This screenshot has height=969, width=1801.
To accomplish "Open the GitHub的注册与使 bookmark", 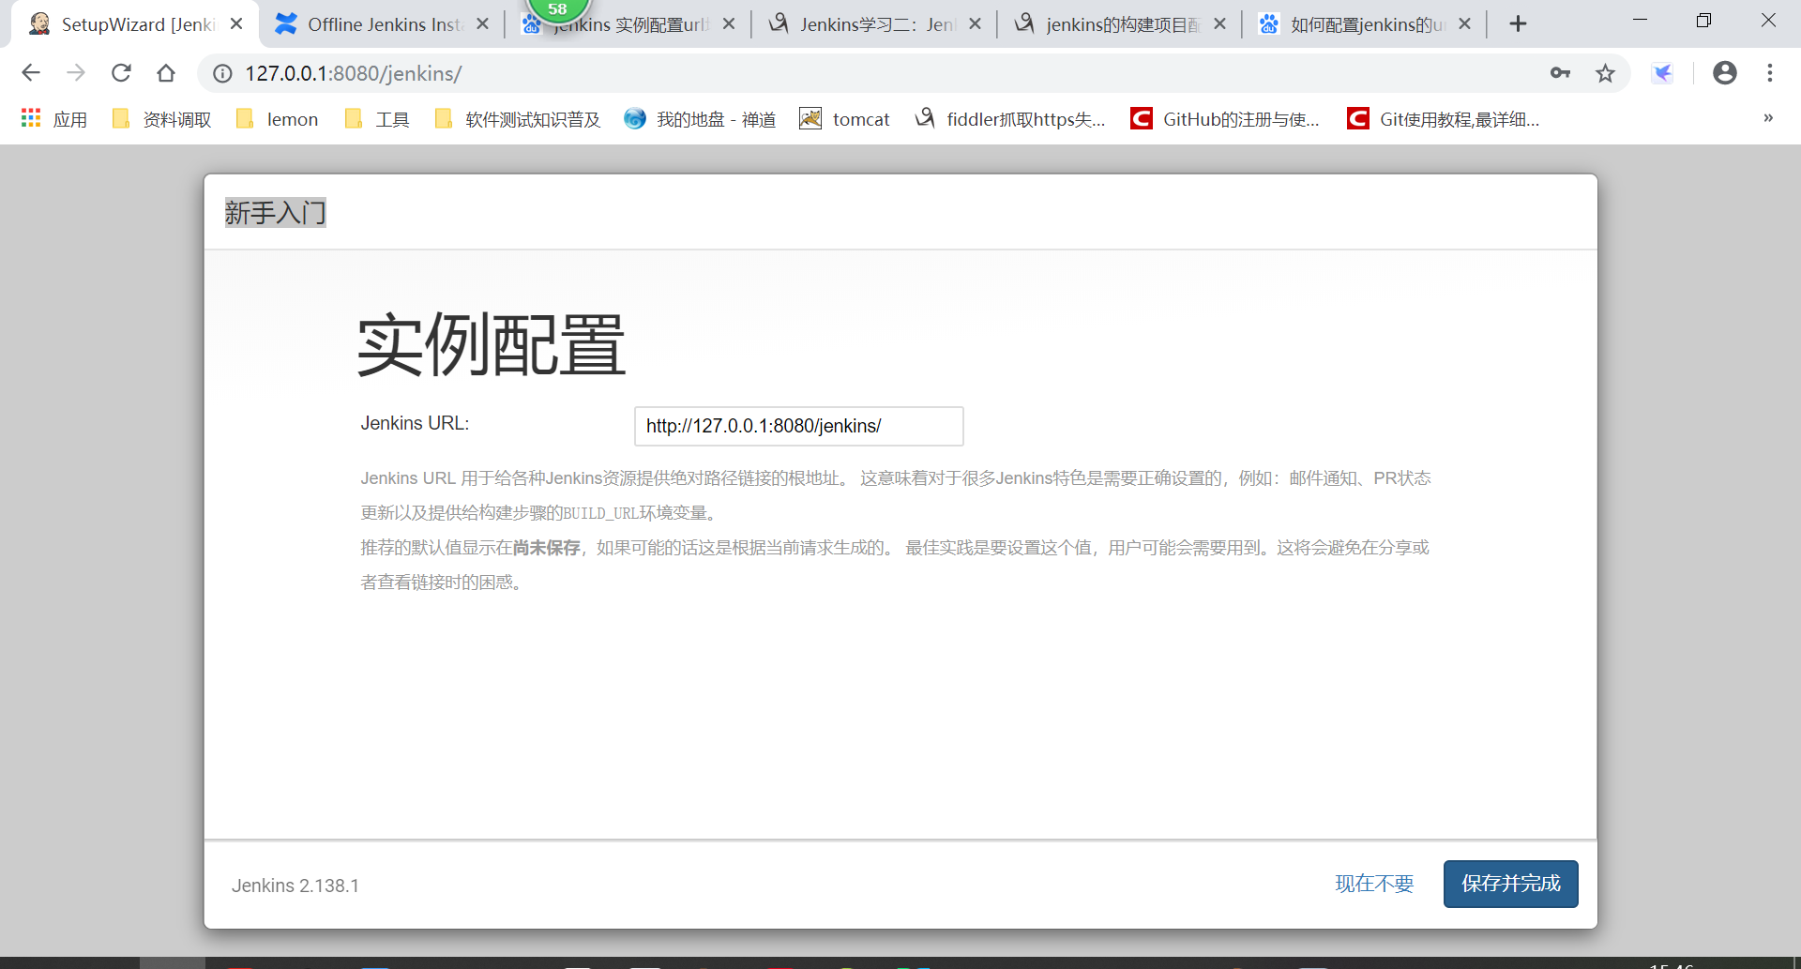I will tap(1224, 119).
